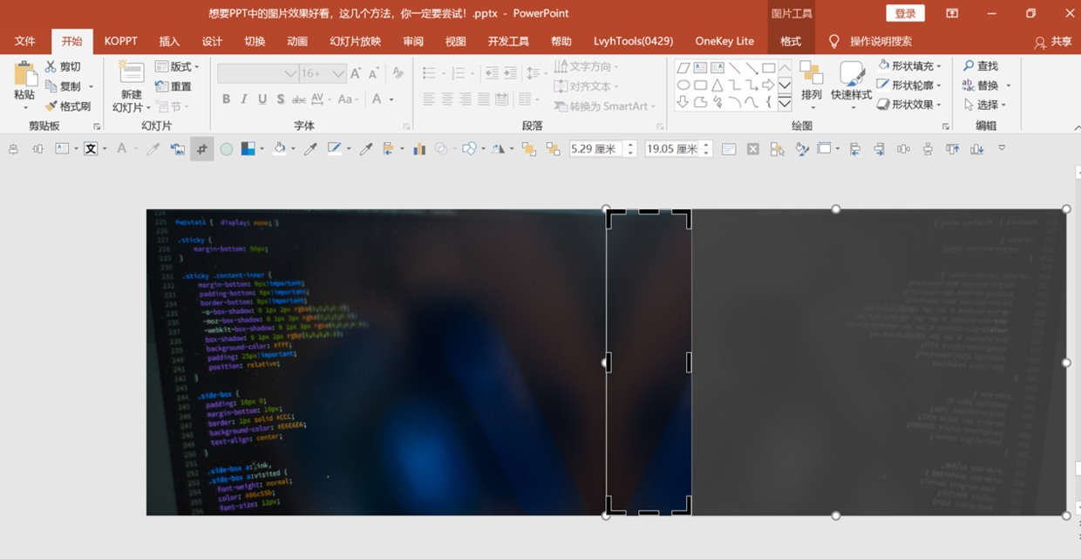The height and width of the screenshot is (559, 1081).
Task: Click the bar chart icon in quick toolbar
Action: (x=419, y=149)
